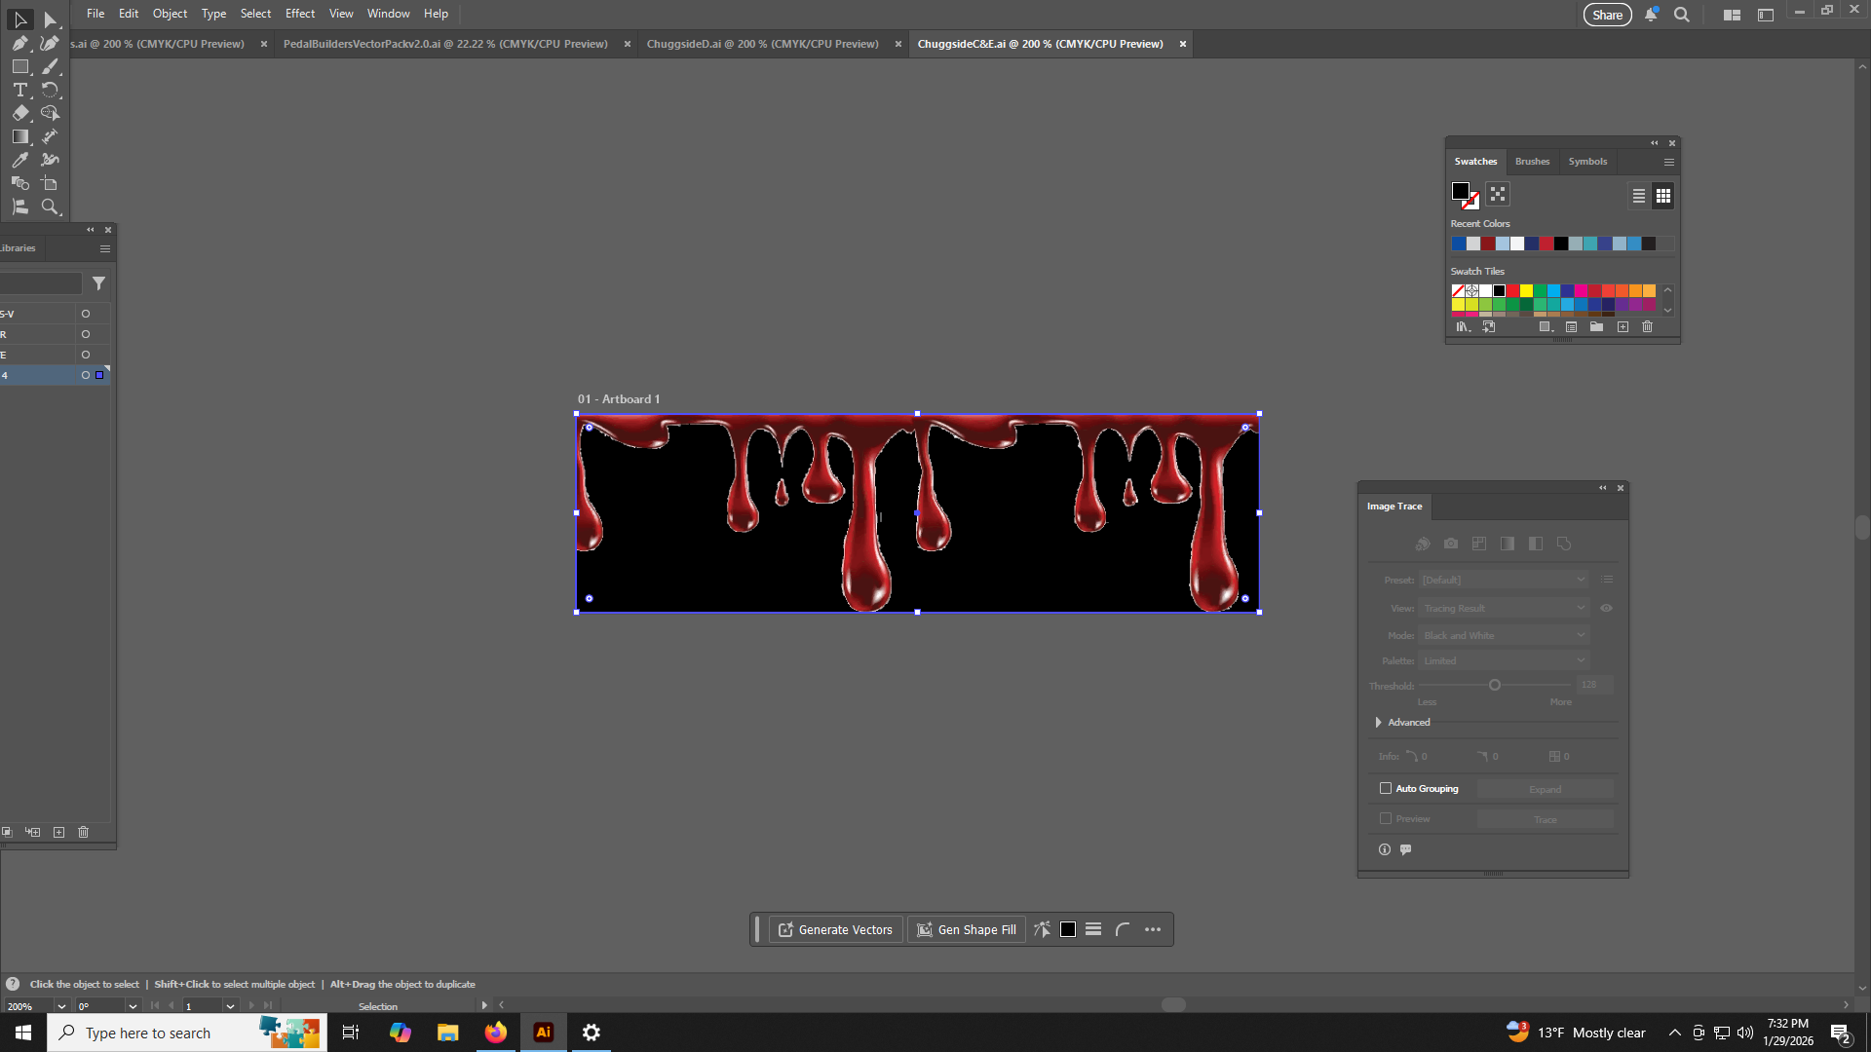Activate the Eraser tool
The height and width of the screenshot is (1052, 1871).
pyautogui.click(x=19, y=113)
